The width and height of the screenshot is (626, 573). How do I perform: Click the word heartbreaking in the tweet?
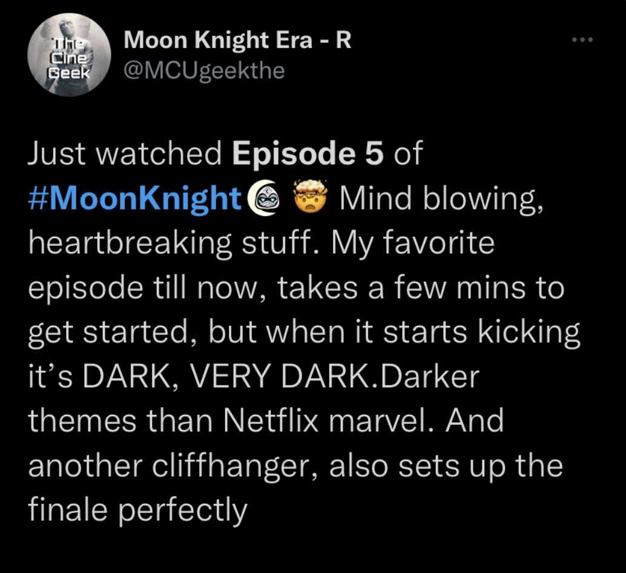point(130,243)
